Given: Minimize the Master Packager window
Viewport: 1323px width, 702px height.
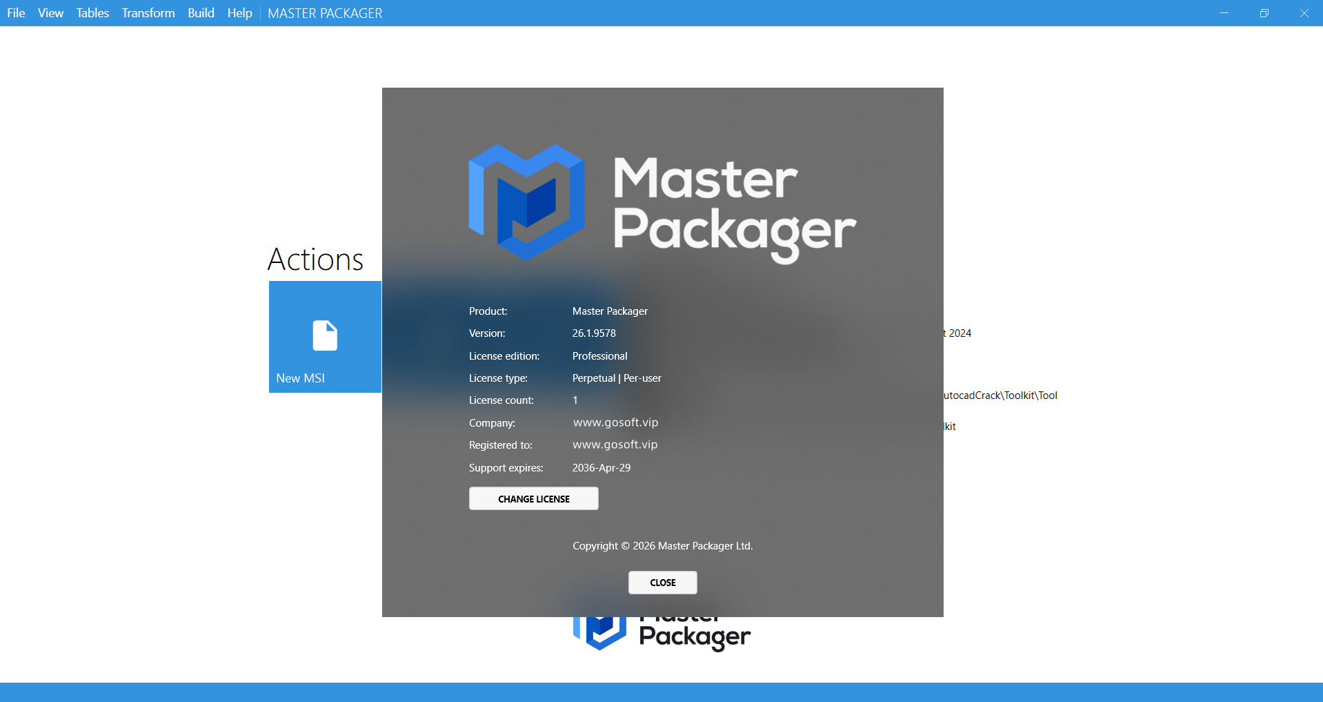Looking at the screenshot, I should click(1224, 13).
